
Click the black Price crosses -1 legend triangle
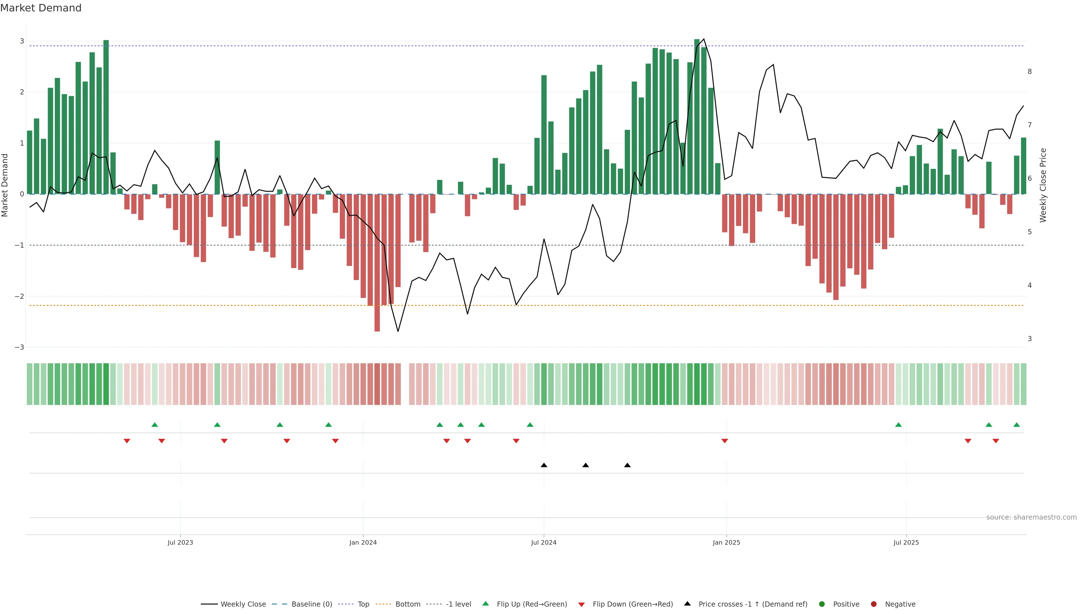tap(687, 603)
